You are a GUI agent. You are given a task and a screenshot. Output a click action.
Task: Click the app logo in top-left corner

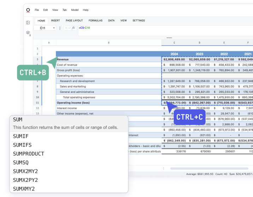(x=28, y=10)
